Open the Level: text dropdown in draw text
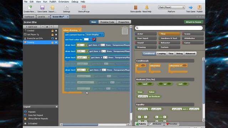This screenshot has width=228, height=128. tap(82, 58)
